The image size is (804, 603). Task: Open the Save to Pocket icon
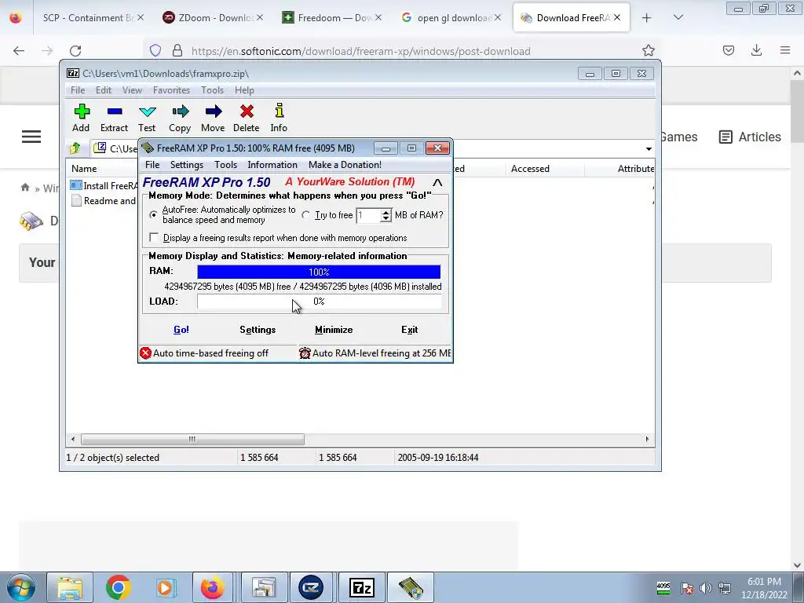[x=729, y=50]
